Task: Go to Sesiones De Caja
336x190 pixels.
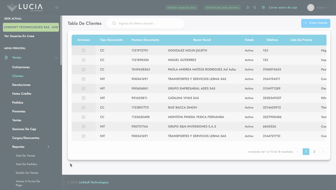Action: (x=24, y=129)
